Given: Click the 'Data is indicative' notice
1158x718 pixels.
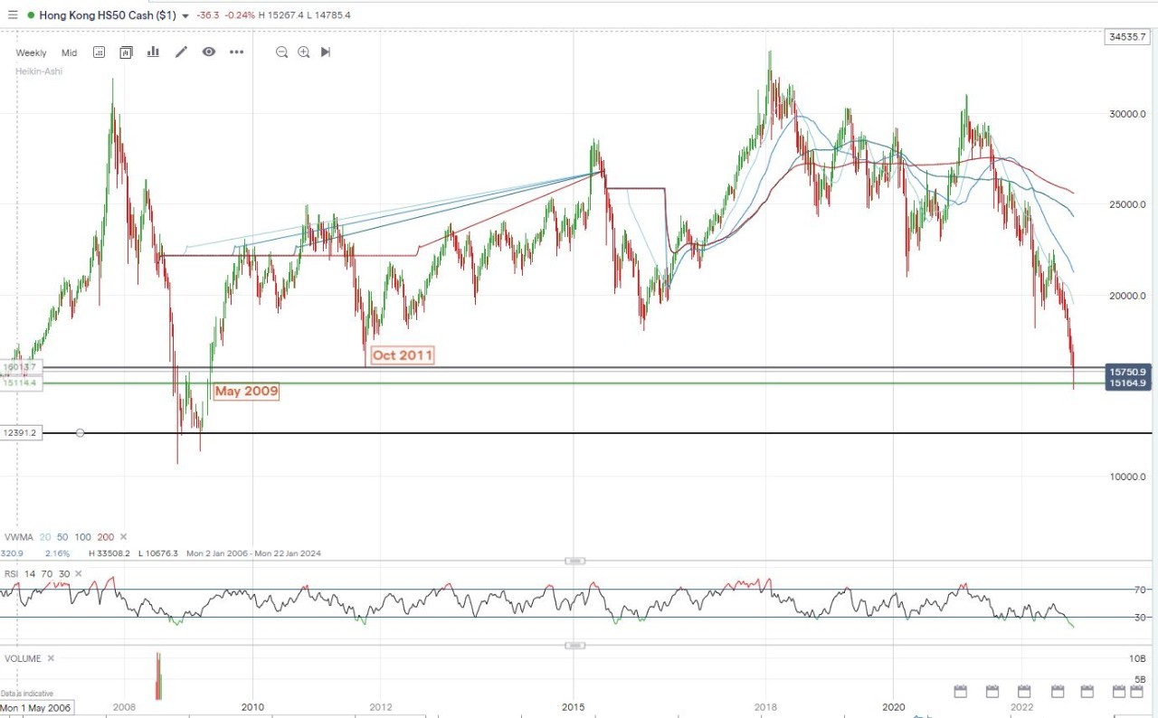Looking at the screenshot, I should 27,694.
